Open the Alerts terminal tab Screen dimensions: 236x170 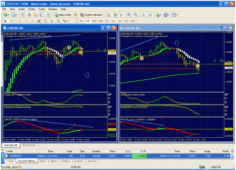[54, 161]
